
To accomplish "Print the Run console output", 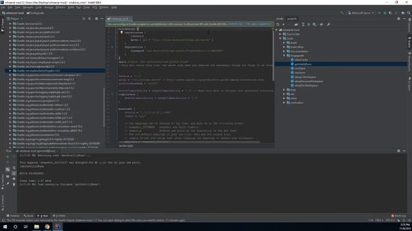I will pos(14,179).
